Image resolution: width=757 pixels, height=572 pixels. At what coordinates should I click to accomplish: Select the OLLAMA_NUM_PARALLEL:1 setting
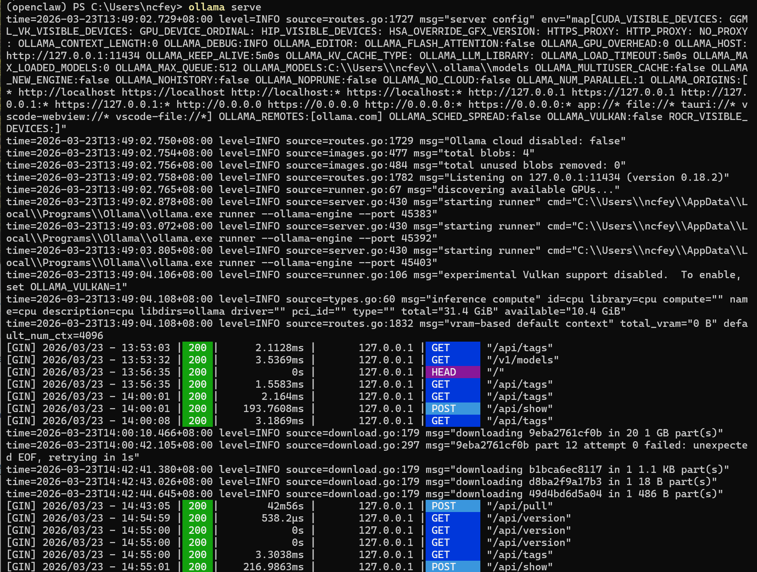[581, 80]
